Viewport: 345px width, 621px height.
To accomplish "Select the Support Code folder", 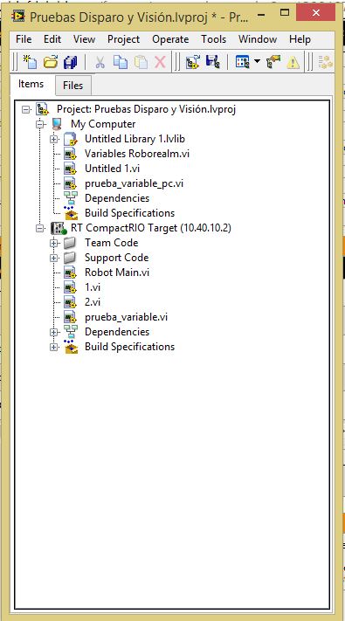I will (x=116, y=258).
